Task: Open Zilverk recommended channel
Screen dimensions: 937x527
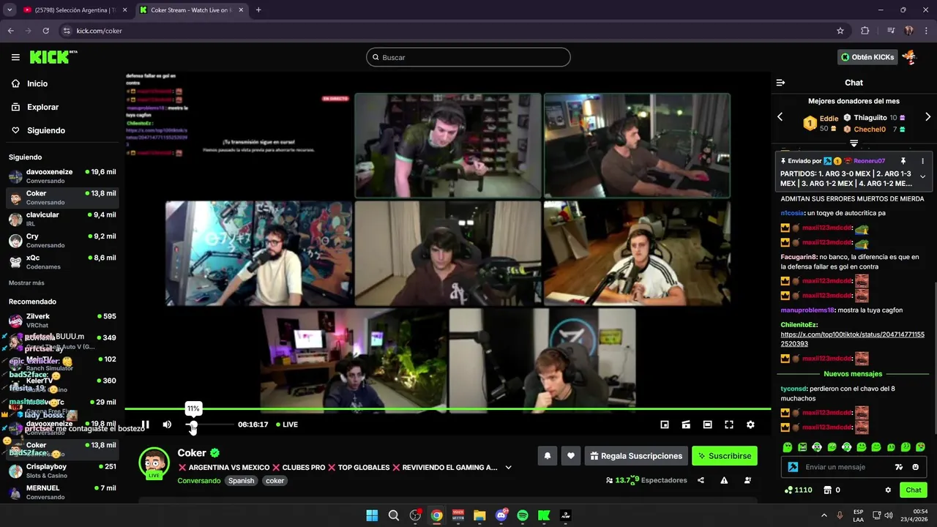Action: click(x=62, y=321)
